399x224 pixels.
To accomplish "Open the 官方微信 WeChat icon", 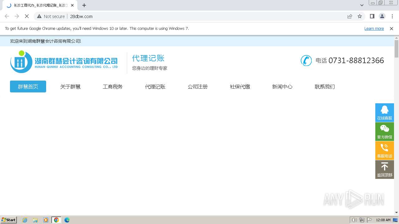I will tap(384, 131).
